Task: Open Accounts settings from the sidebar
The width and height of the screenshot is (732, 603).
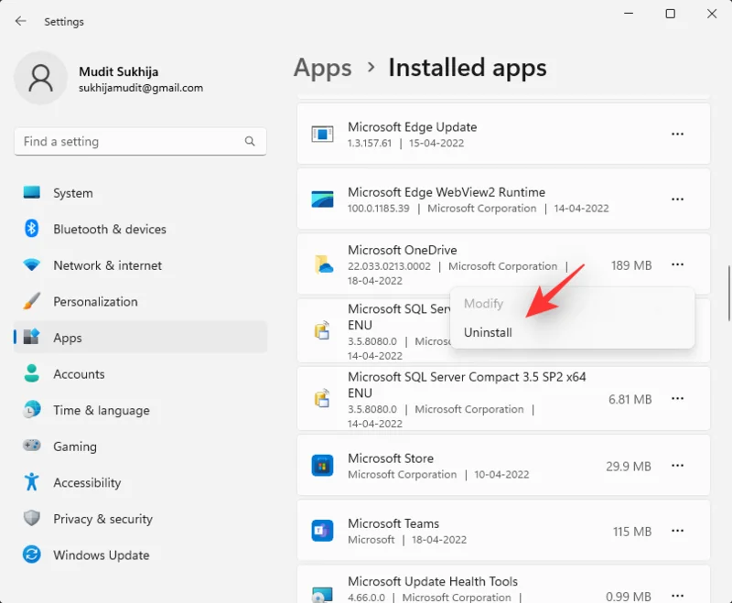Action: coord(79,373)
